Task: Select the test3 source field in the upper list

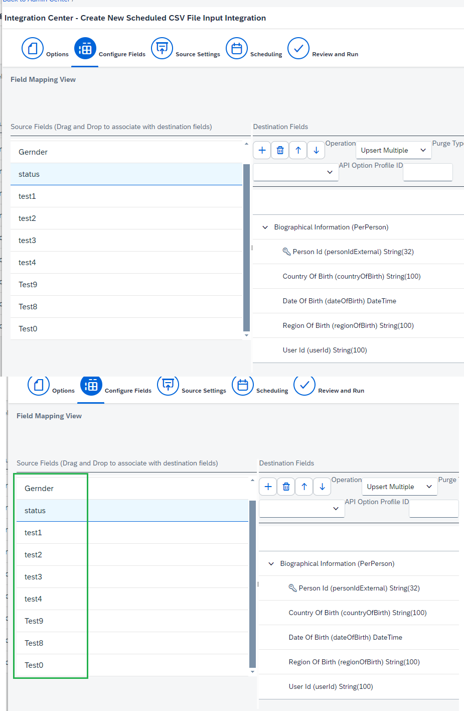Action: [126, 241]
